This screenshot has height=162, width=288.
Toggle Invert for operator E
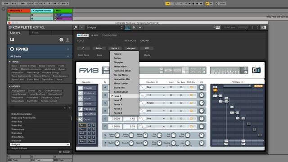(x=171, y=119)
